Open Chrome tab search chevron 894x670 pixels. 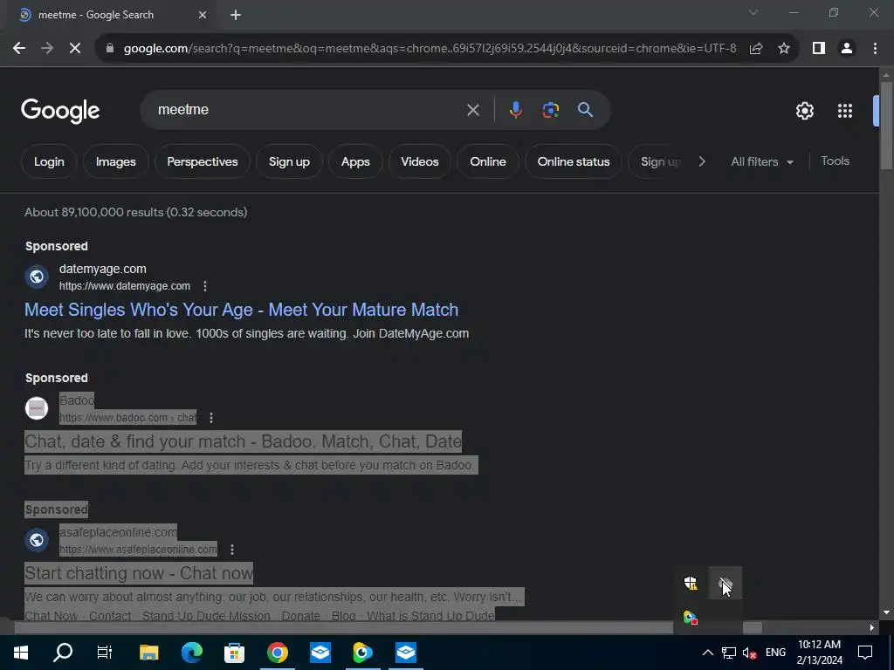[753, 12]
